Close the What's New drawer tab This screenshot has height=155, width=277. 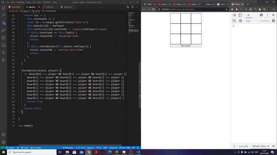[x=268, y=146]
